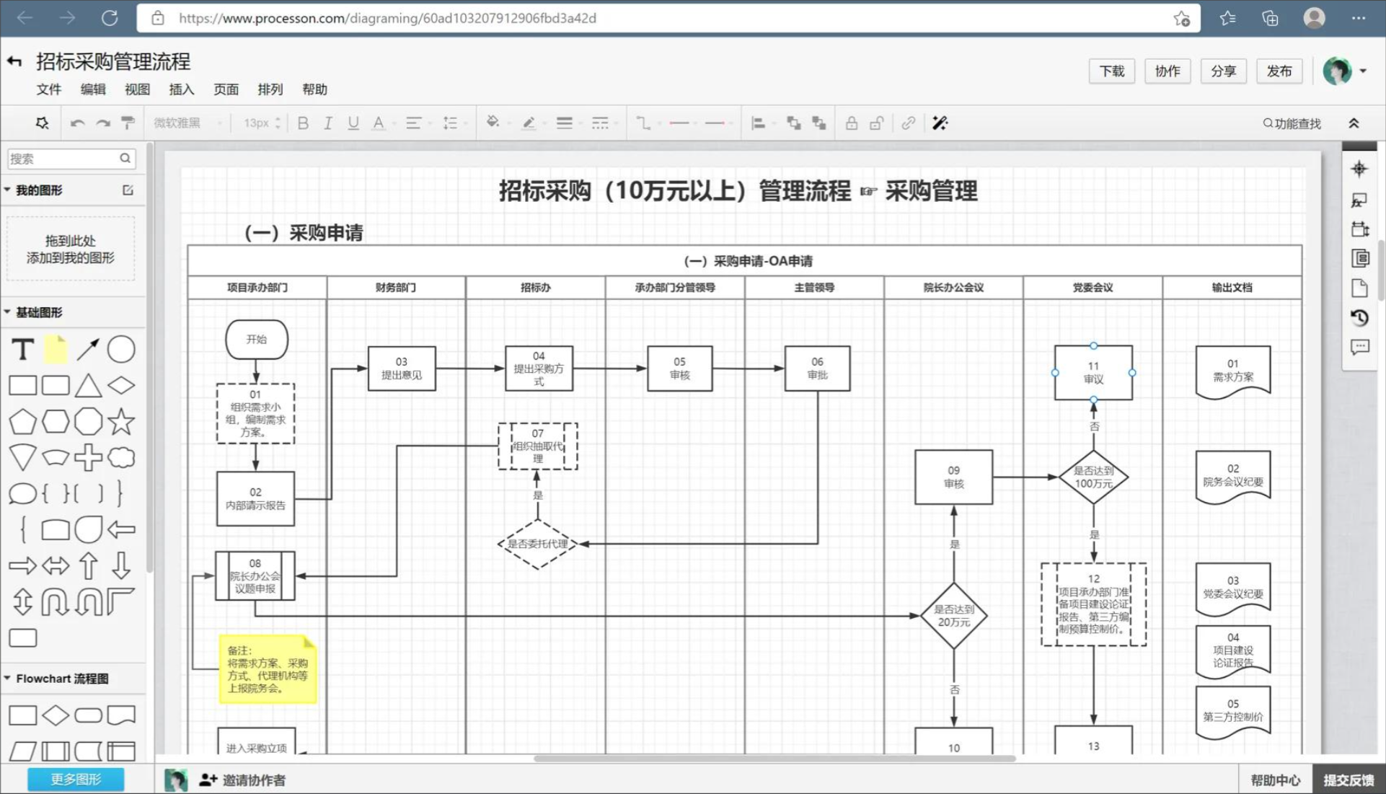Click the 下载 button
This screenshot has height=794, width=1386.
click(x=1111, y=71)
